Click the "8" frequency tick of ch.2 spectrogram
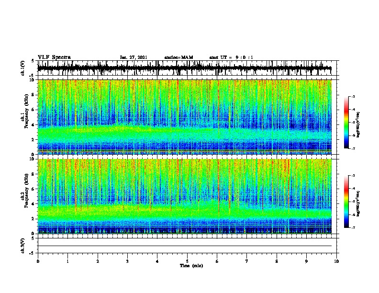379x293 pixels. point(34,174)
